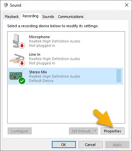This screenshot has height=151, width=132.
Task: Click the Apply button
Action: point(117,145)
